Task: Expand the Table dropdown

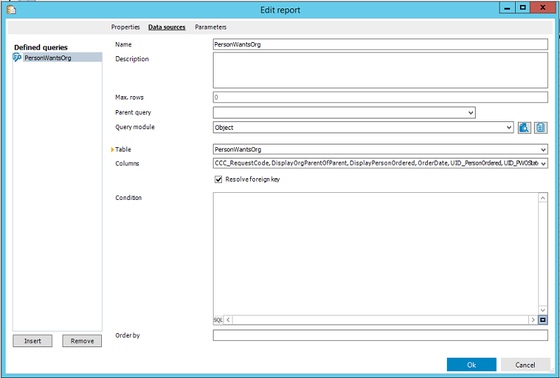Action: click(x=543, y=149)
